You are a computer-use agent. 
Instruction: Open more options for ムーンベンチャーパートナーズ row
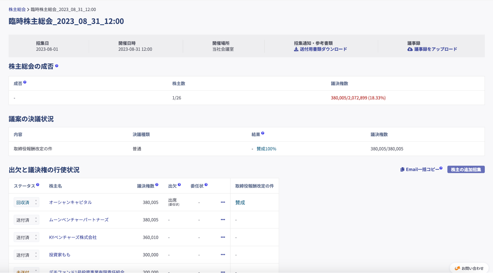click(x=223, y=220)
